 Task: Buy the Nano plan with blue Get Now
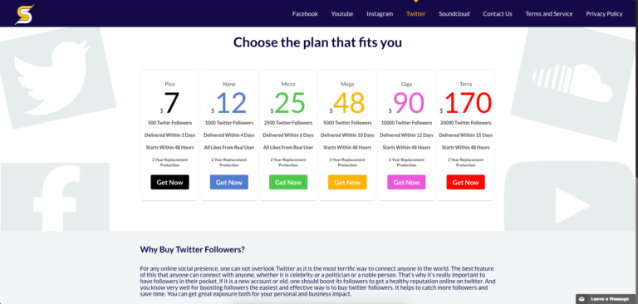(229, 183)
